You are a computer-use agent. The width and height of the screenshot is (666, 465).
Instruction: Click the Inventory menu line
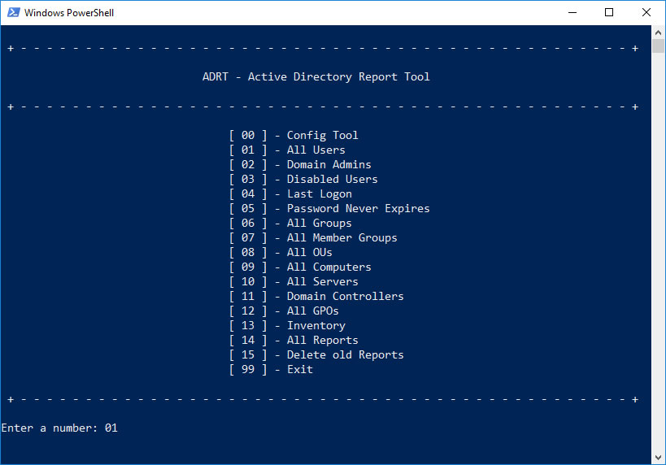click(x=316, y=326)
